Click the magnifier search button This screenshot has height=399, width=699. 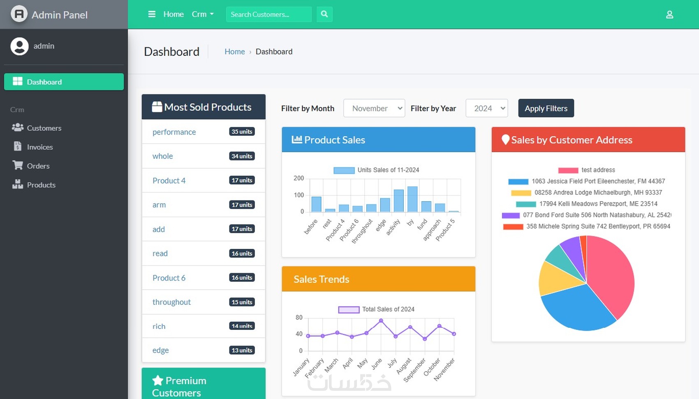point(324,14)
